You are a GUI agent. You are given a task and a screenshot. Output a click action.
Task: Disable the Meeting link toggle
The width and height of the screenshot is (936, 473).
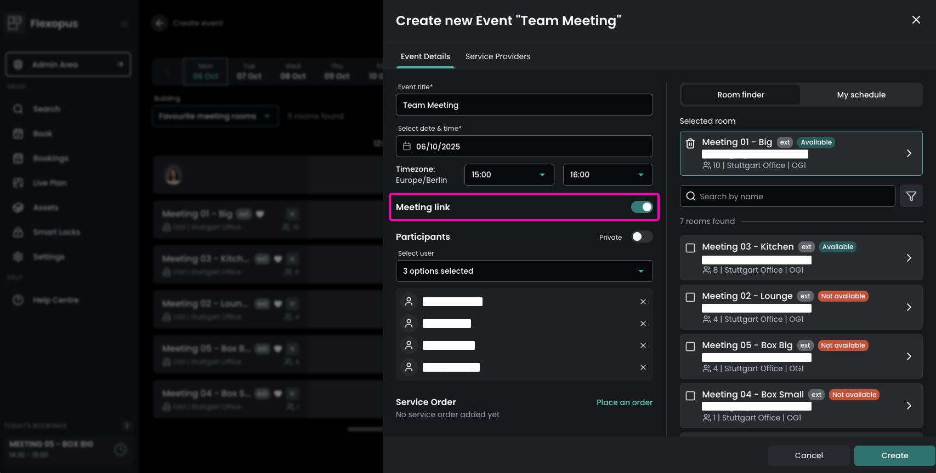click(641, 207)
